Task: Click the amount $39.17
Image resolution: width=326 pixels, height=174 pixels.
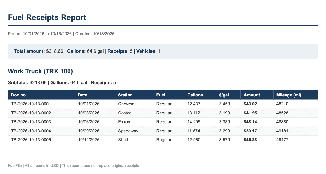Action: [x=250, y=131]
